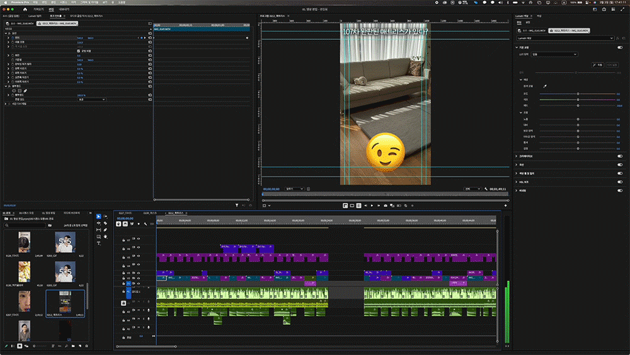Switch to the 내보내기 (Export) workspace tab
Screen dimensions: 630x355
[64, 9]
